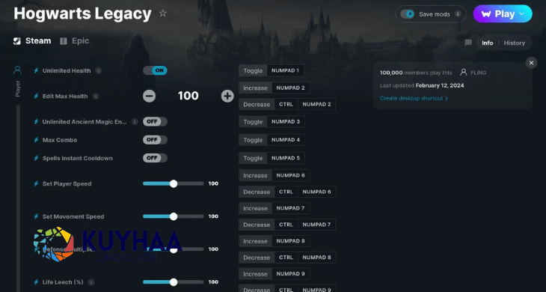Click the Set Player Speed slider handle
Viewport: 546px width, 292px height.
point(174,183)
